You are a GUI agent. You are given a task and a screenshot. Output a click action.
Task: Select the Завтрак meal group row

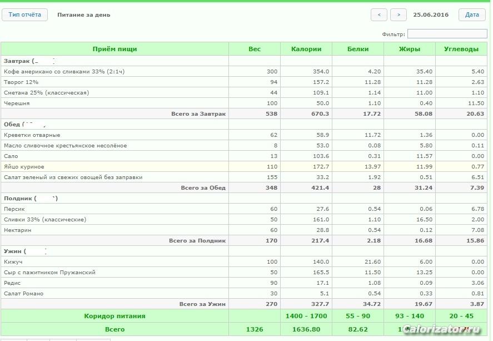click(244, 61)
